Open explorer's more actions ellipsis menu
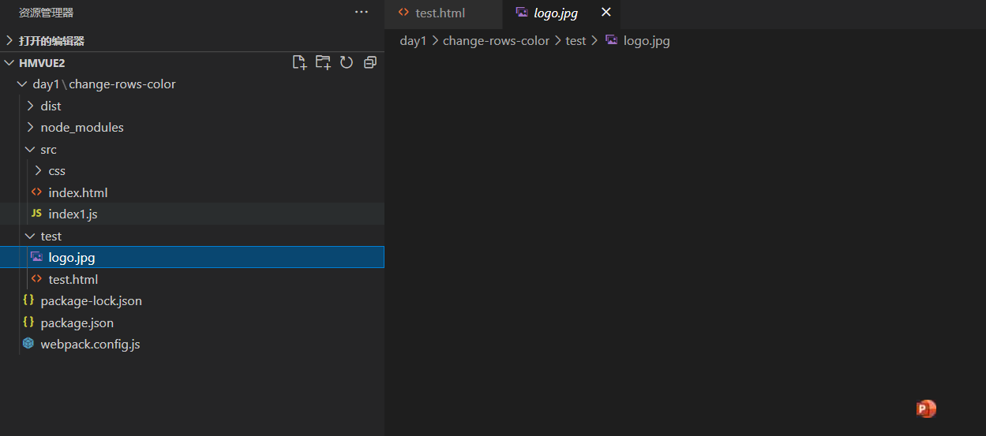986x436 pixels. 362,13
